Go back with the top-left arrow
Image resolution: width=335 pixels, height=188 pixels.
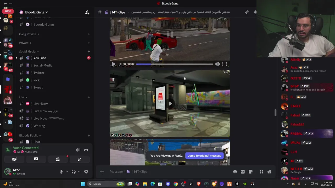coord(5,3)
